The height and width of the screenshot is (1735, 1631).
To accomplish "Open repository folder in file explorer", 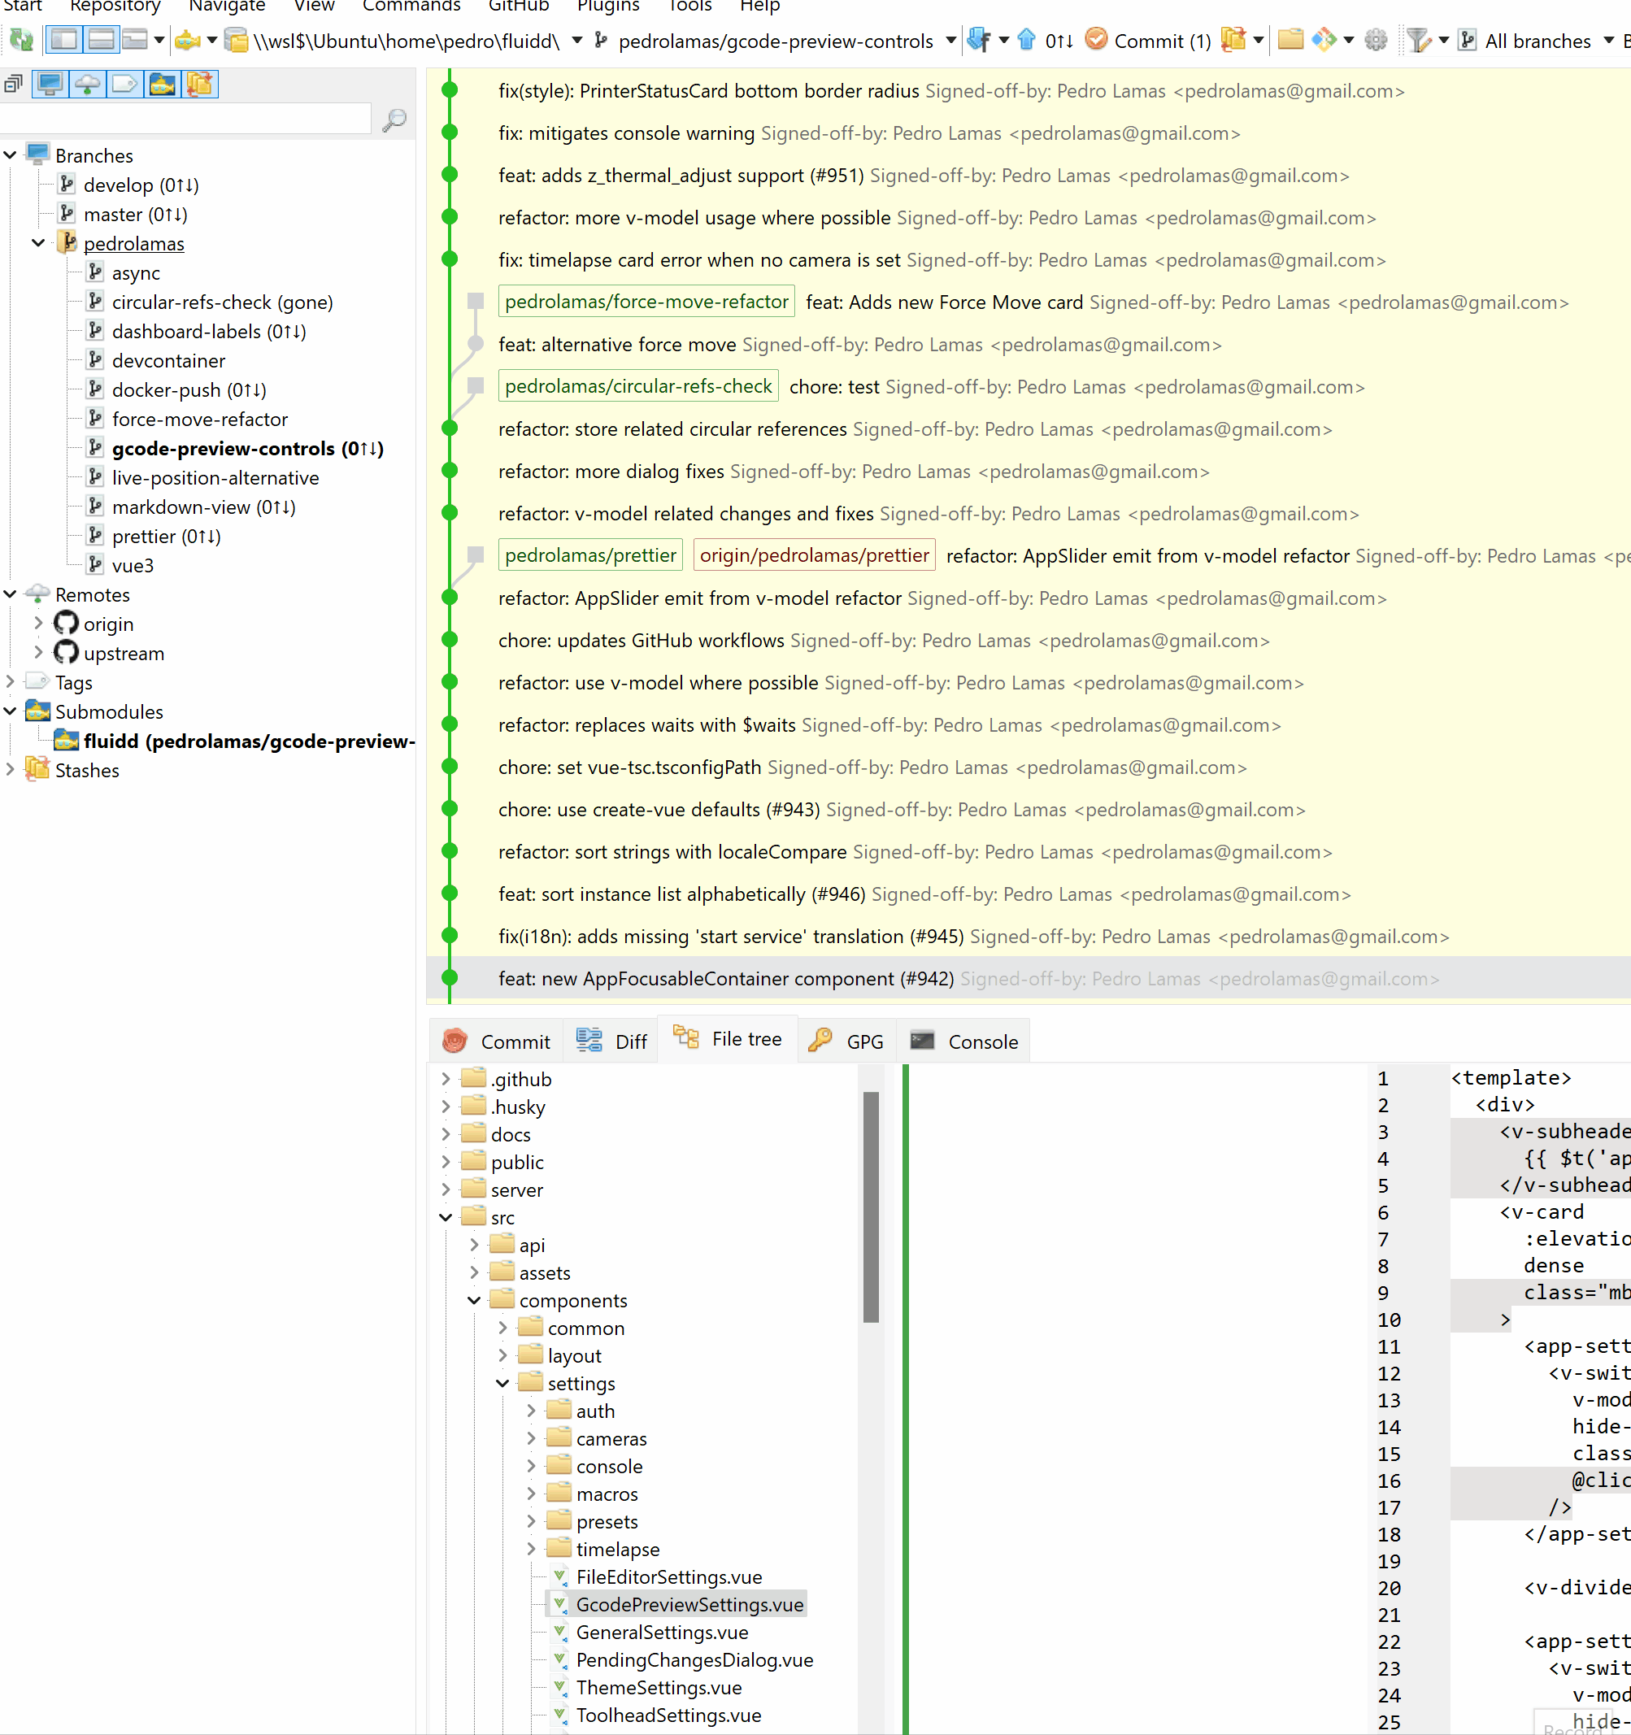I will point(1289,40).
